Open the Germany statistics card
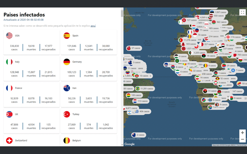The image size is (247, 154). click(89, 69)
